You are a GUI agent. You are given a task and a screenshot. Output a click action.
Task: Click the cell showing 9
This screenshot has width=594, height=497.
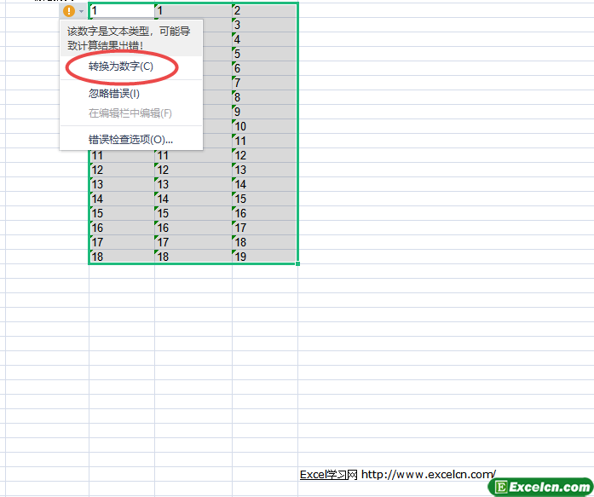pyautogui.click(x=264, y=112)
